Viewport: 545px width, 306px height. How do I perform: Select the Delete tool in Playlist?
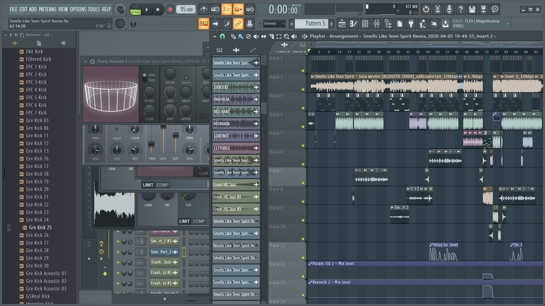pyautogui.click(x=248, y=36)
